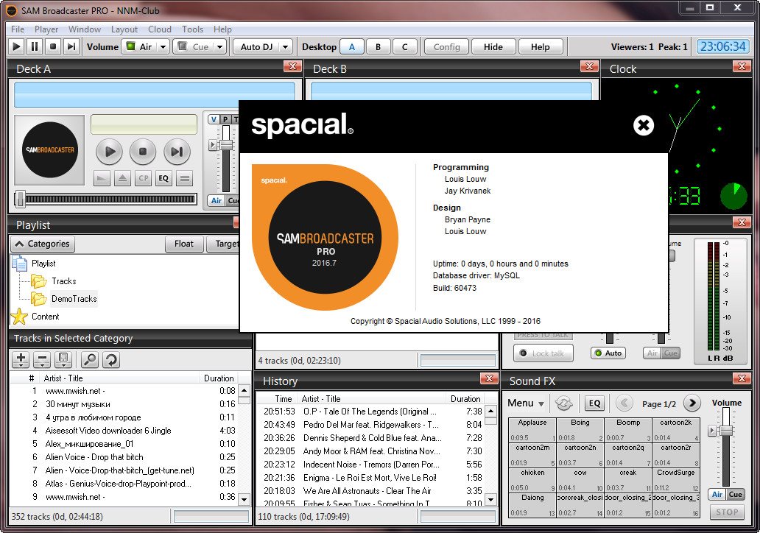
Task: Click the Deck A EQ icon
Action: click(163, 178)
